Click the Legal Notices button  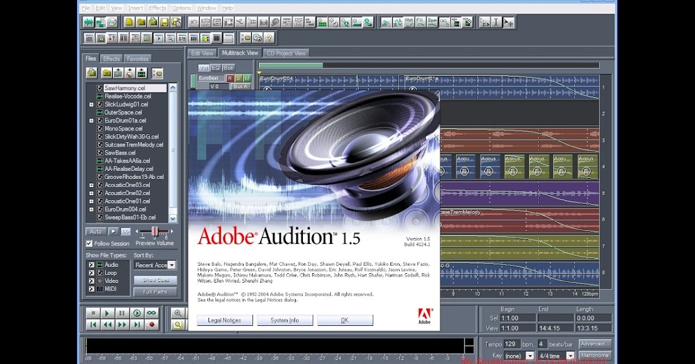pyautogui.click(x=224, y=320)
